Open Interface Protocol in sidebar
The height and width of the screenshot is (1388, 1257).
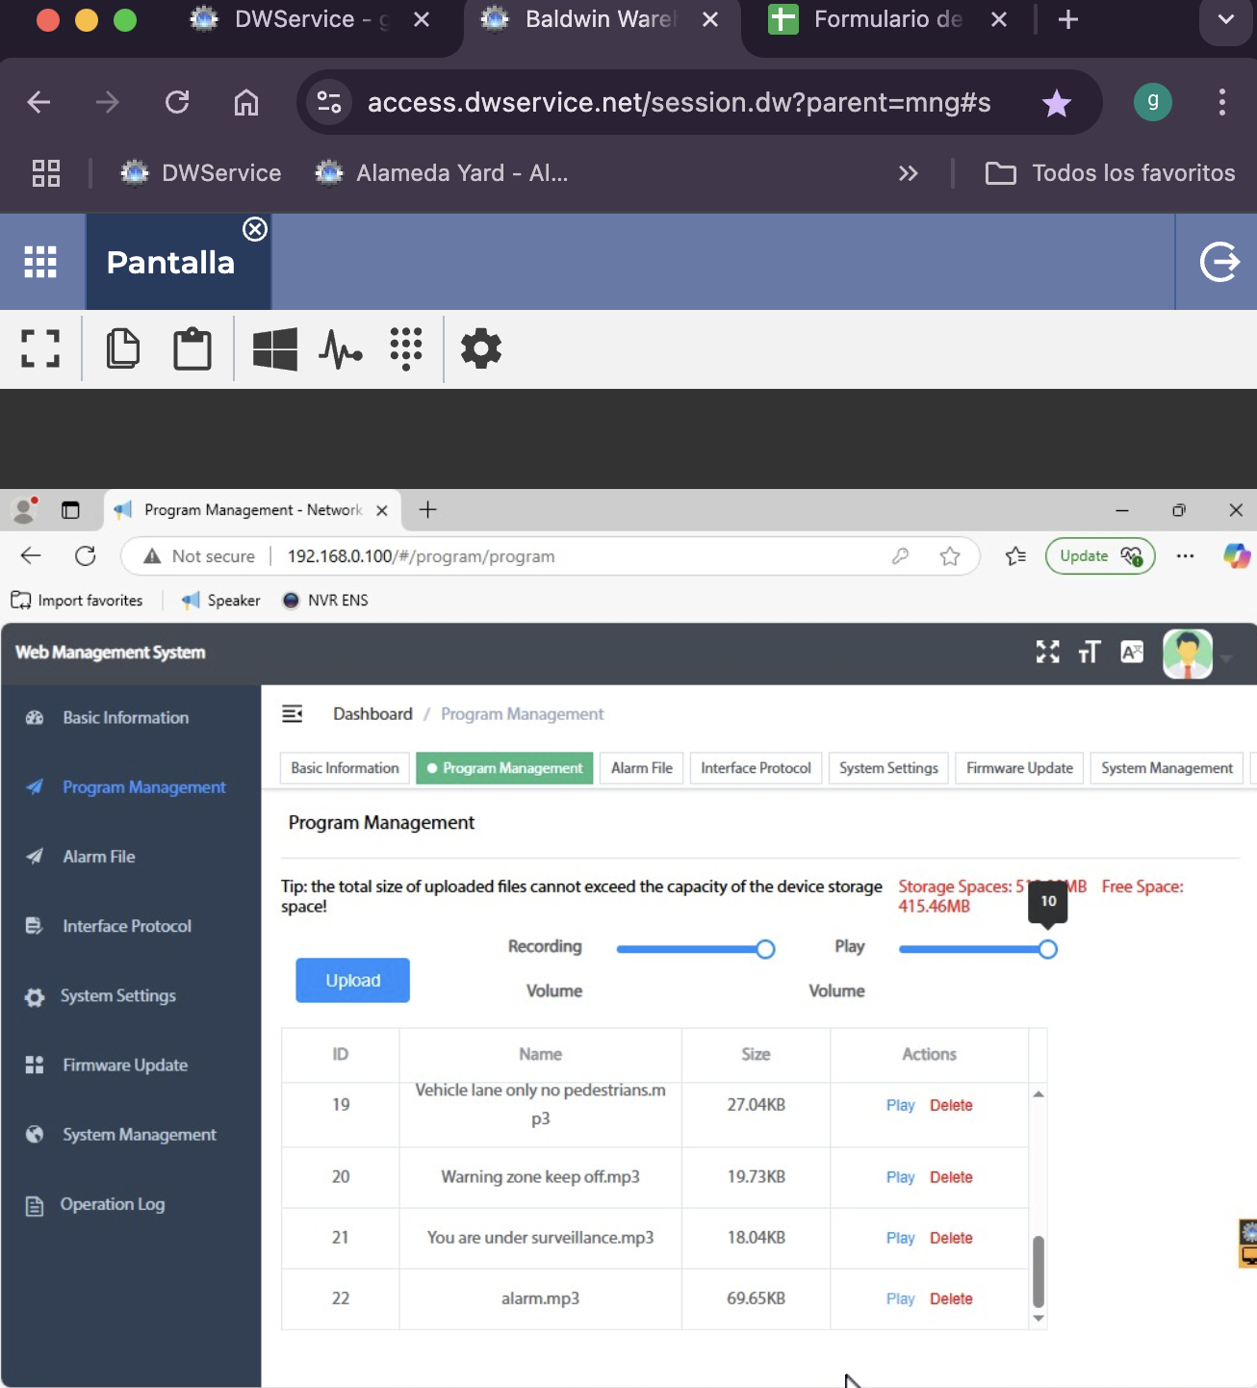pos(127,926)
